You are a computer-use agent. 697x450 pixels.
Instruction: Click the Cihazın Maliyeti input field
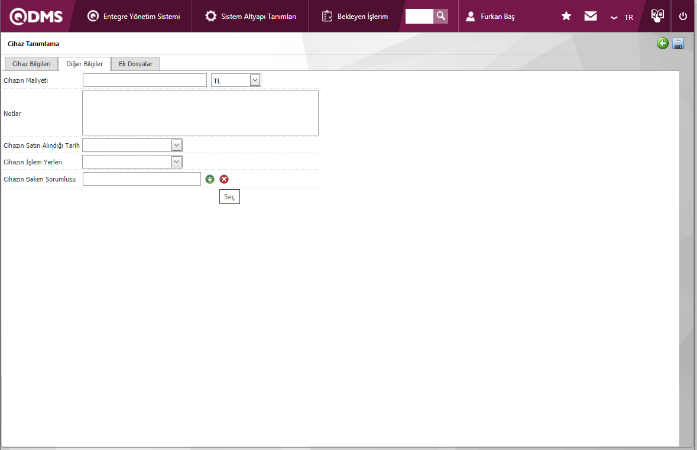pos(145,80)
